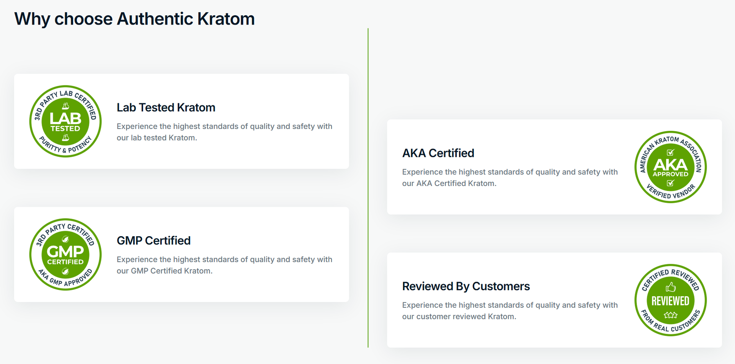Screen dimensions: 735x364
Task: Click the AKA Certified Kratom description
Action: click(510, 178)
